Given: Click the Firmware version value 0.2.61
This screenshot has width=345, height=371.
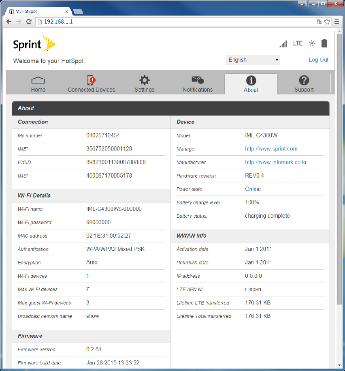Looking at the screenshot, I should [x=94, y=350].
